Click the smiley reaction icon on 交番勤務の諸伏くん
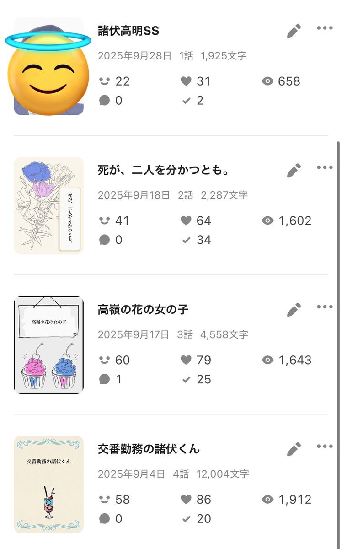 pos(105,500)
